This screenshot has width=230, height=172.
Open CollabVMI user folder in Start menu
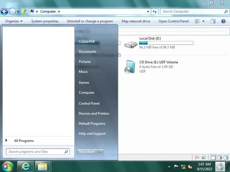pos(87,42)
